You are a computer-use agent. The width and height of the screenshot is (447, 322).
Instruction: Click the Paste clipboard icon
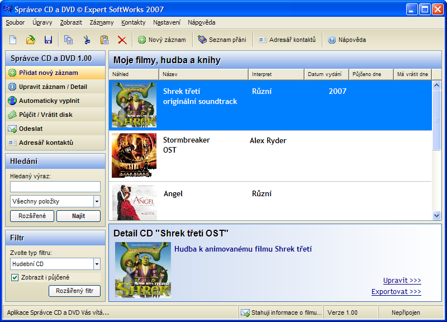click(104, 40)
